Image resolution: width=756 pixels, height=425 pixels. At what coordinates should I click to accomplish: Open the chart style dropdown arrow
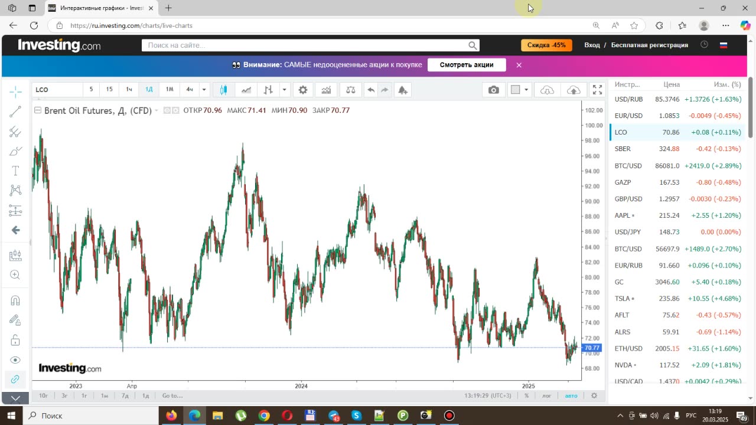[x=284, y=90]
